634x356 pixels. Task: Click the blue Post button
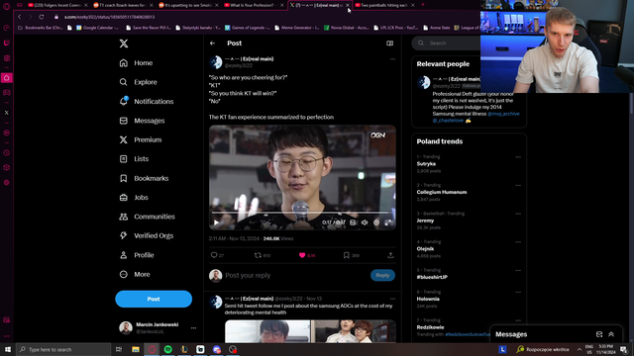pyautogui.click(x=154, y=299)
